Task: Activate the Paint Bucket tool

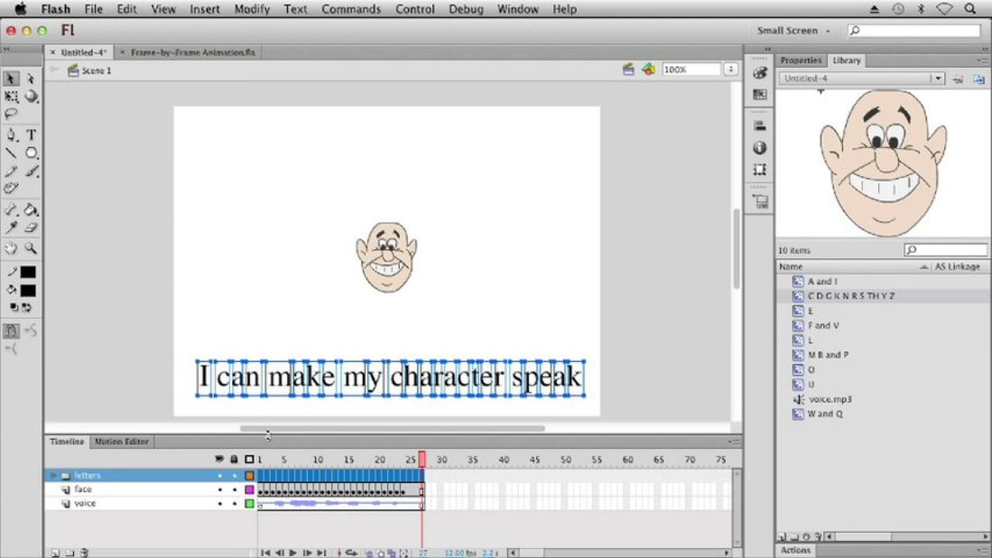Action: (x=31, y=210)
